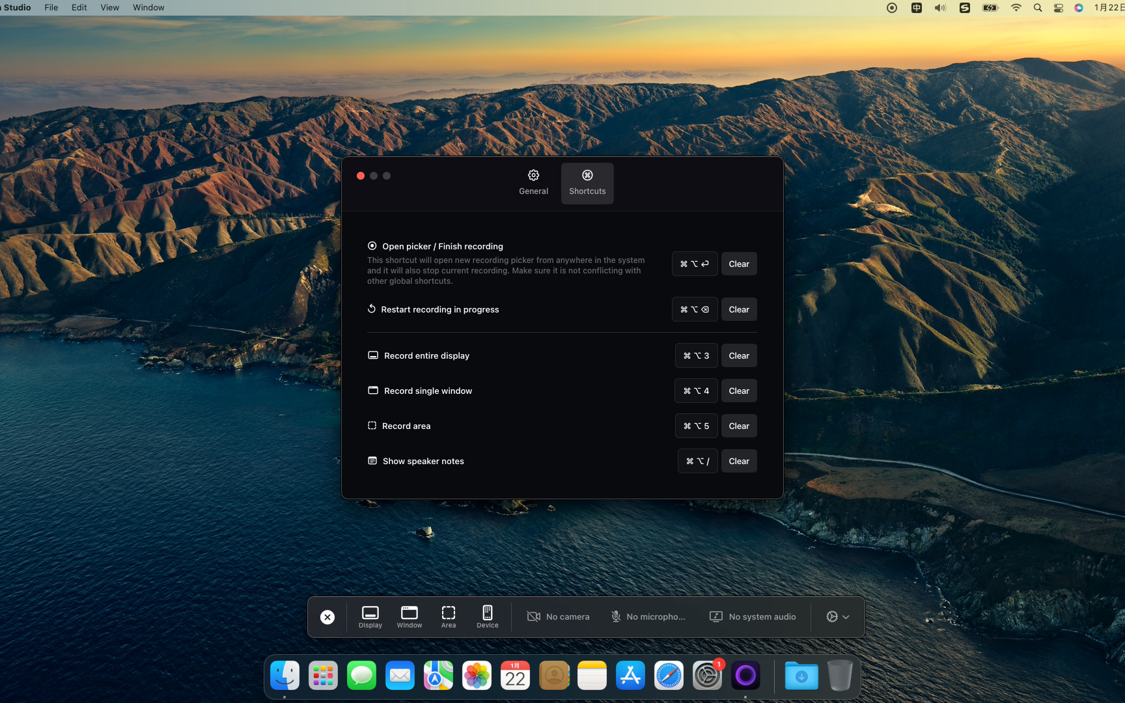The height and width of the screenshot is (703, 1125).
Task: Toggle the No system audio option
Action: tap(753, 616)
